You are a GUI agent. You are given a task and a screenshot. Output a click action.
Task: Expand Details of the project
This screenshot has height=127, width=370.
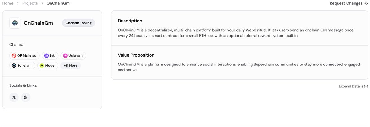[353, 86]
